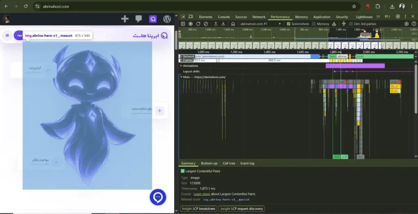Follow the Learn more link about LCP
The width and height of the screenshot is (418, 214).
[202, 194]
